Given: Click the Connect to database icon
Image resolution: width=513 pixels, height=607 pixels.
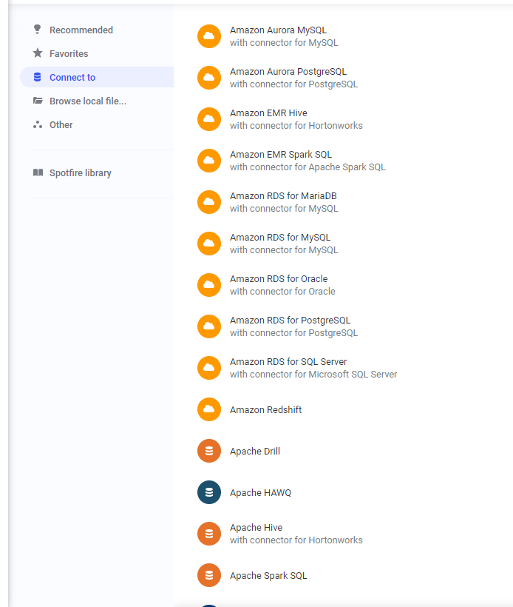Looking at the screenshot, I should [38, 77].
